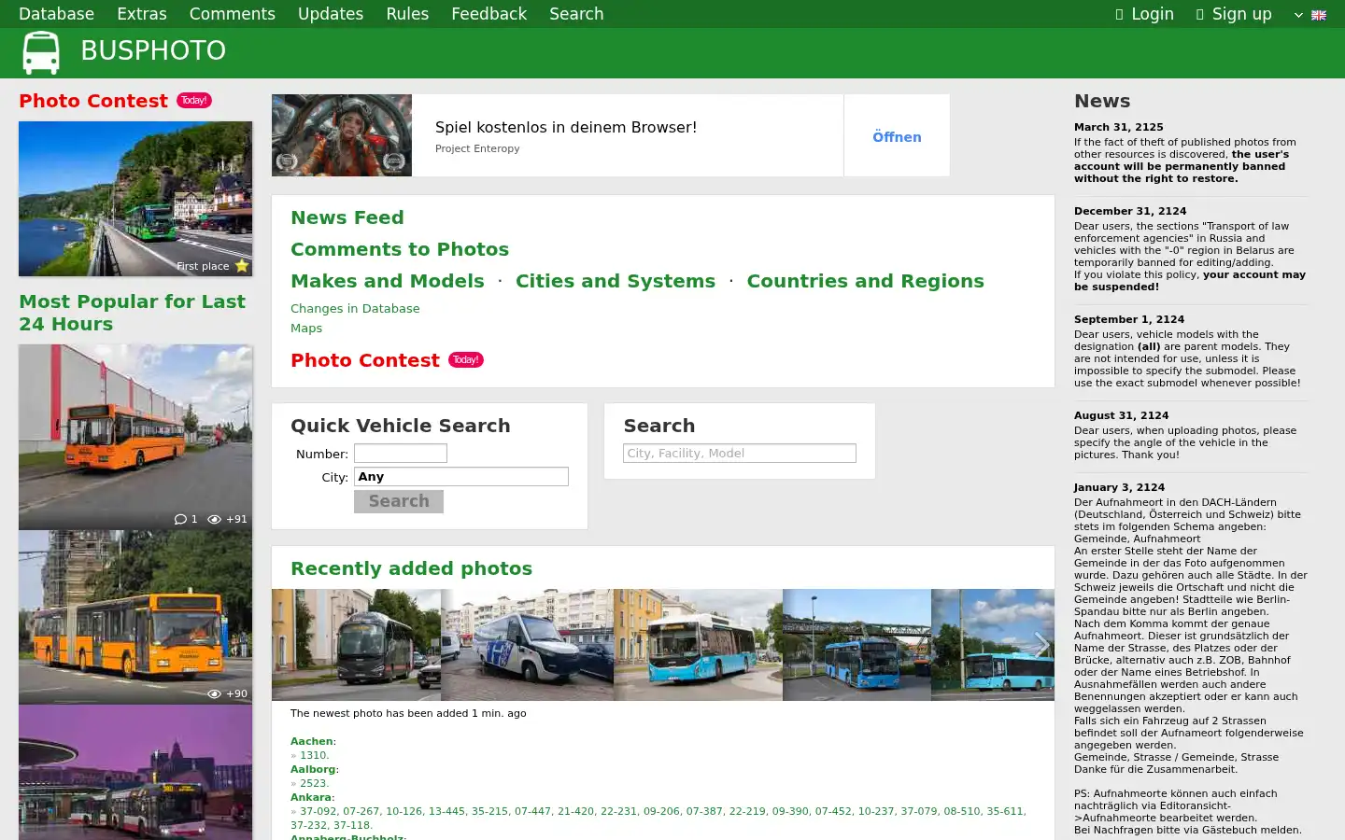This screenshot has width=1345, height=840.
Task: Click the Today! badge in main panel
Action: [466, 359]
